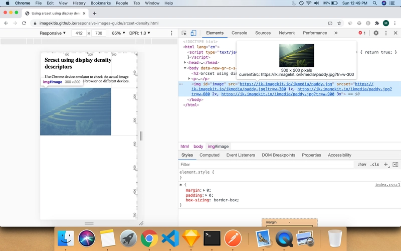The image size is (401, 251).
Task: Toggle the computed styles sidebar icon
Action: click(x=395, y=165)
